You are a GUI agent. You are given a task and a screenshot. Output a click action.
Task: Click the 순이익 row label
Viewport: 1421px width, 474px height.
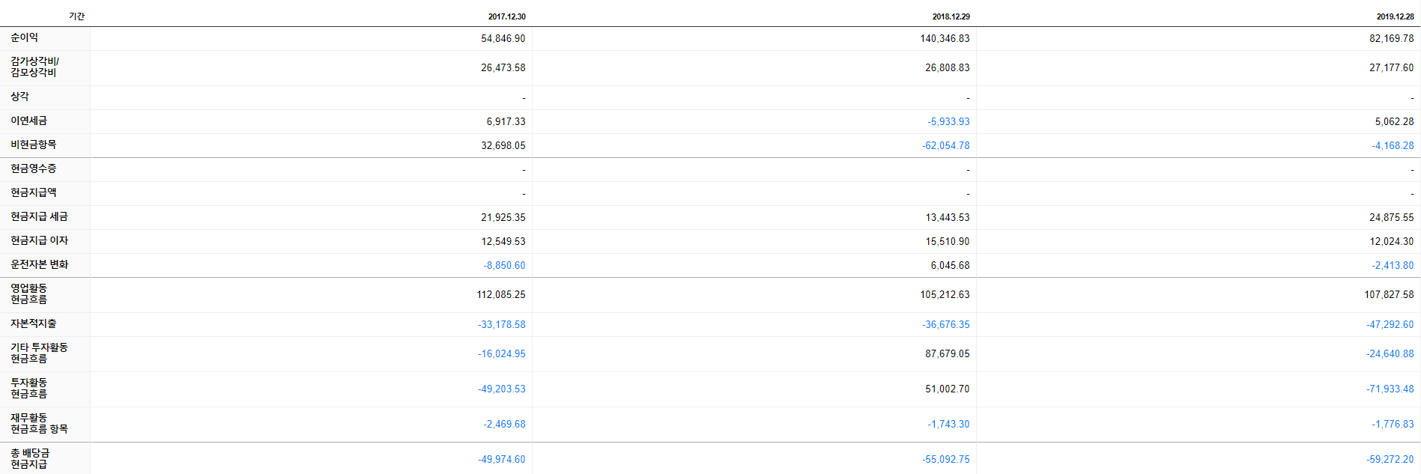tap(24, 37)
